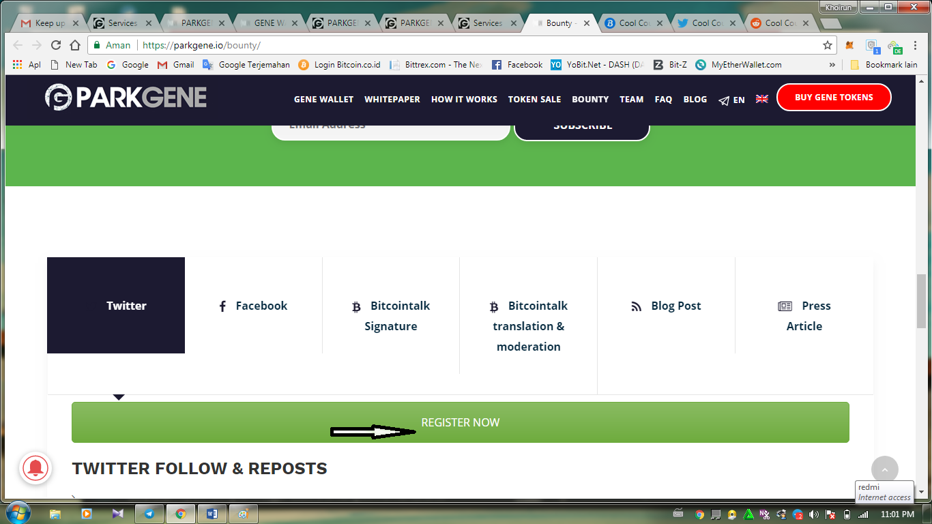Go to the browser home page icon
The height and width of the screenshot is (524, 932).
click(75, 46)
